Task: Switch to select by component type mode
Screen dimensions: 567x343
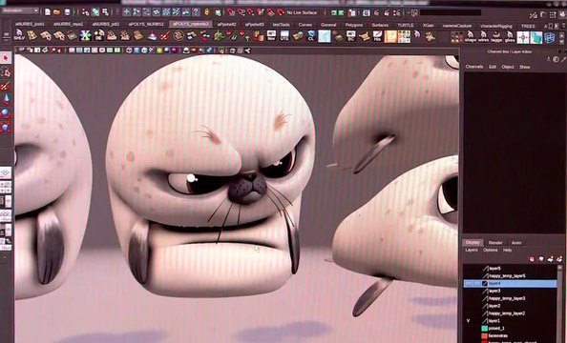Action: [x=105, y=12]
